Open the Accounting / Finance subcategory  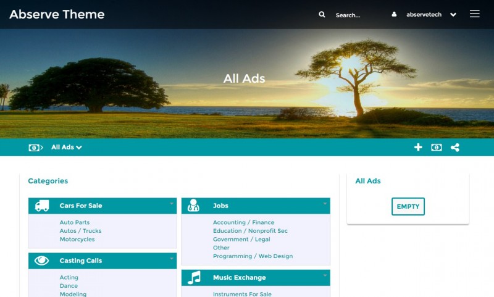coord(243,222)
